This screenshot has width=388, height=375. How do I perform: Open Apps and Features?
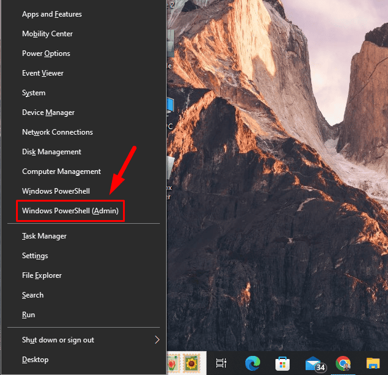coord(52,14)
